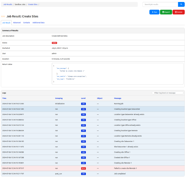The height and width of the screenshot is (177, 187).
Task: Click the Return Value JSON code block
Action: (117, 73)
